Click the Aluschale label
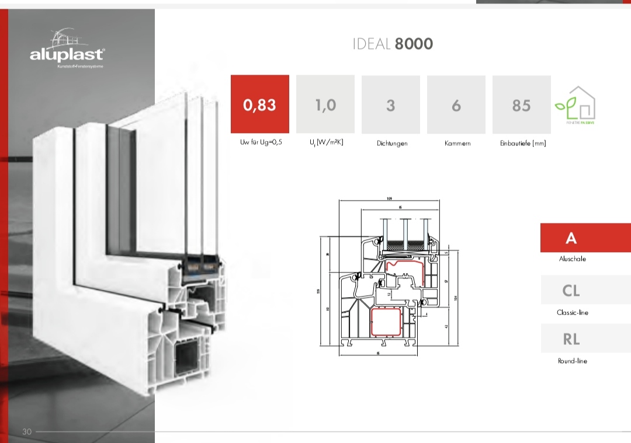The height and width of the screenshot is (443, 631). [x=571, y=259]
